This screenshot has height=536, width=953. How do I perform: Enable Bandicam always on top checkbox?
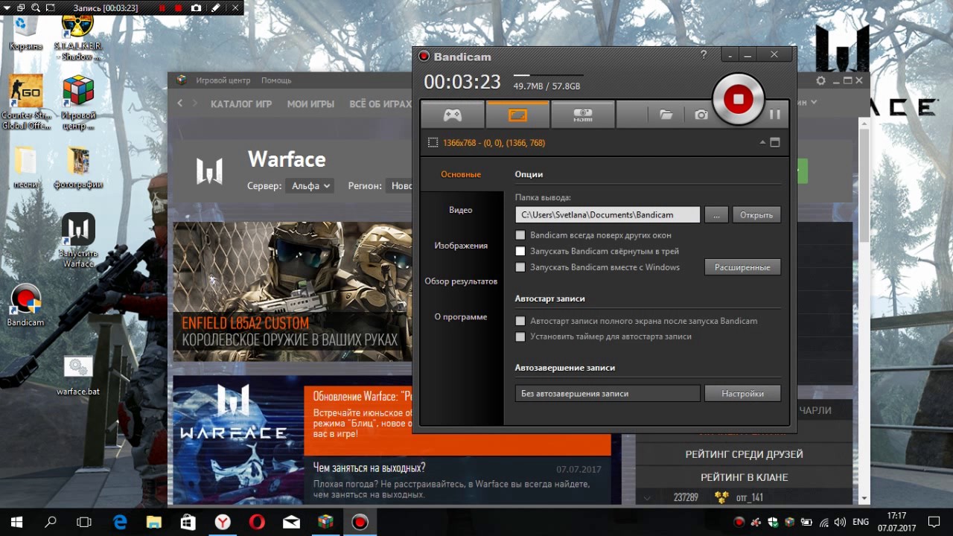520,235
